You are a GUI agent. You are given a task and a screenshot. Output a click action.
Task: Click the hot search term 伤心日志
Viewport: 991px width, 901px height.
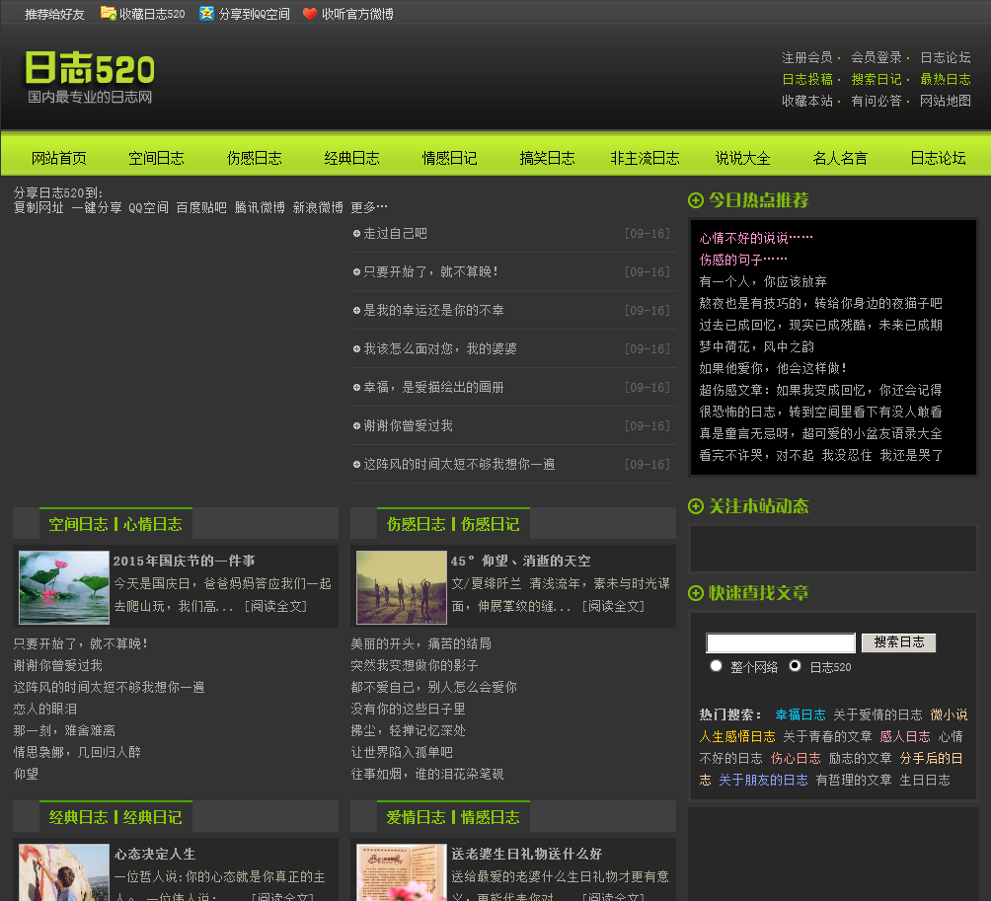click(796, 758)
